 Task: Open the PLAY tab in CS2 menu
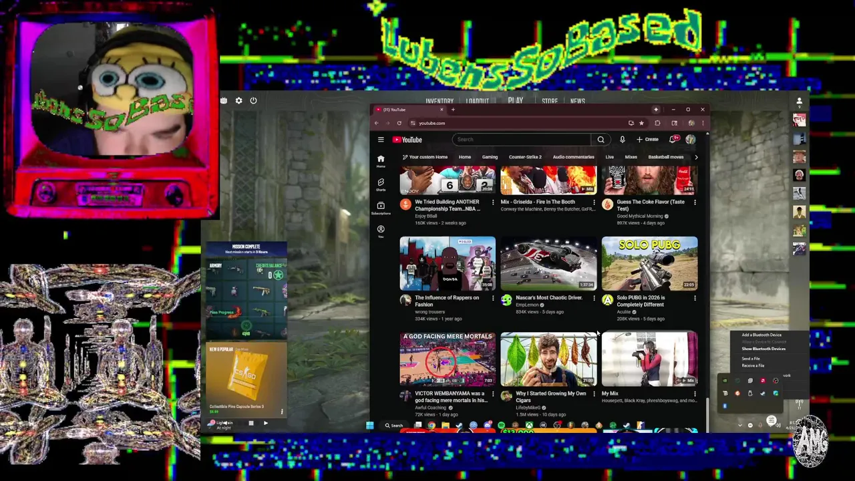(x=515, y=101)
